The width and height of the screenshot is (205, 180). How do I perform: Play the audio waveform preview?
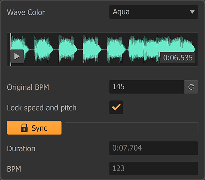(x=17, y=57)
